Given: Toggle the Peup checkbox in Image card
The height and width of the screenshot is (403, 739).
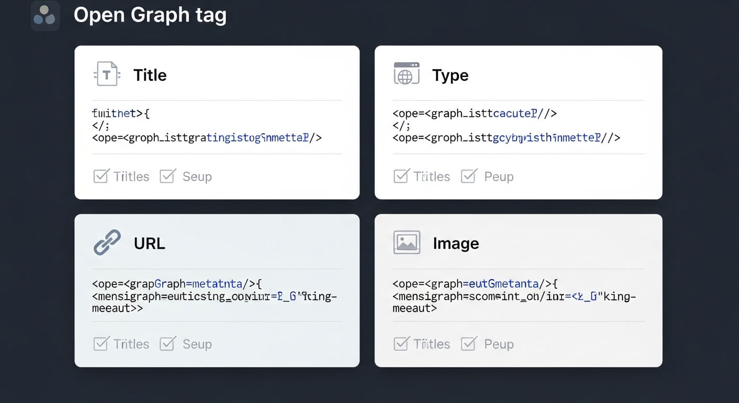Looking at the screenshot, I should [x=468, y=344].
